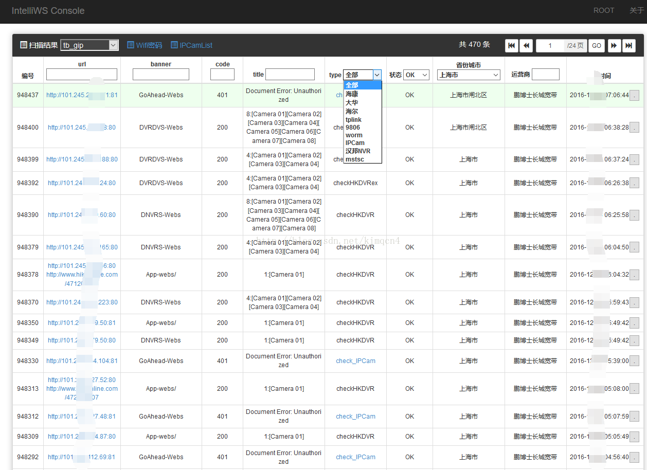
Task: Select IPCam in the type list
Action: point(363,143)
